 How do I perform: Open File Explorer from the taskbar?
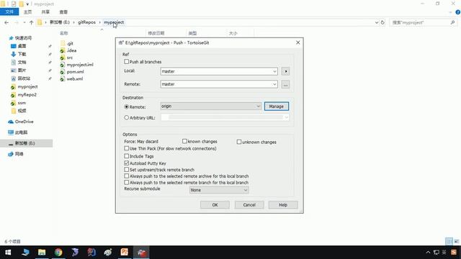pyautogui.click(x=42, y=253)
